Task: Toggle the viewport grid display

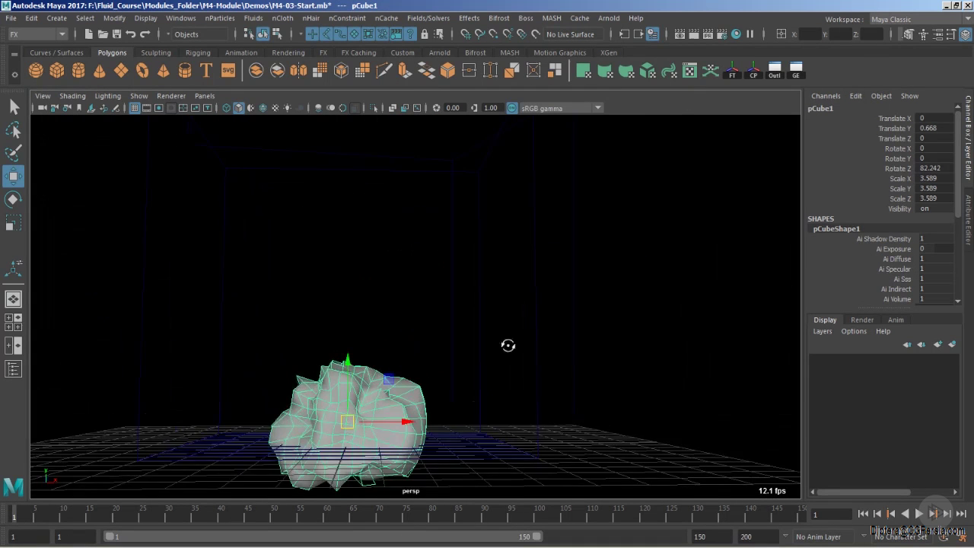Action: [x=135, y=108]
